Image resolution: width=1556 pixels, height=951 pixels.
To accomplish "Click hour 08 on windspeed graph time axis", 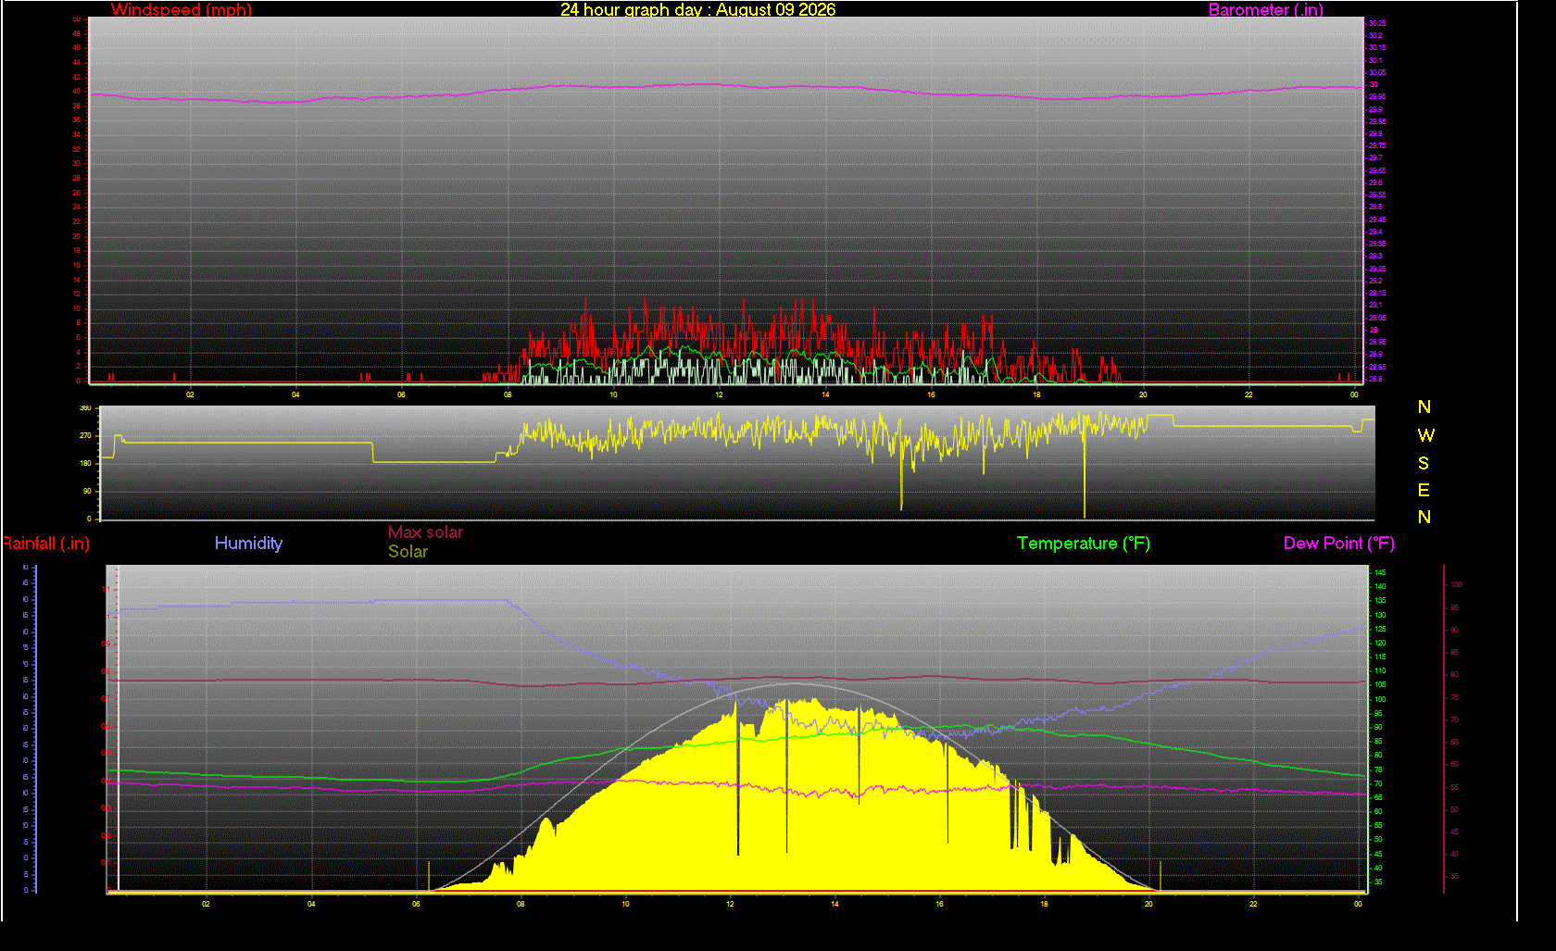I will (x=508, y=394).
